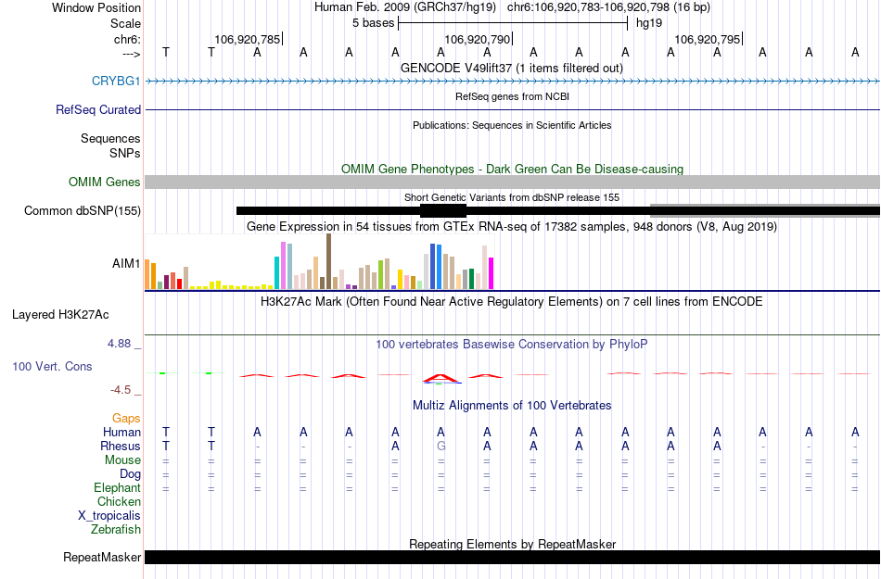Click the thick black dbSNP variant block
Viewport: 881px width, 579px height.
(443, 211)
